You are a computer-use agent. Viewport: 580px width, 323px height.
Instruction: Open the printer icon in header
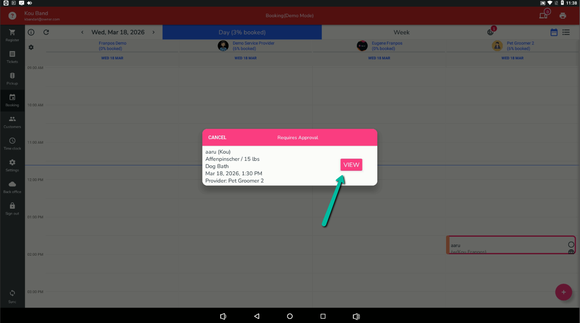(x=563, y=16)
